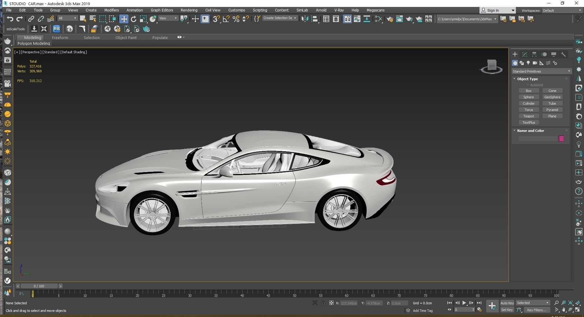Click the Align tool icon
584x317 pixels.
tap(314, 19)
